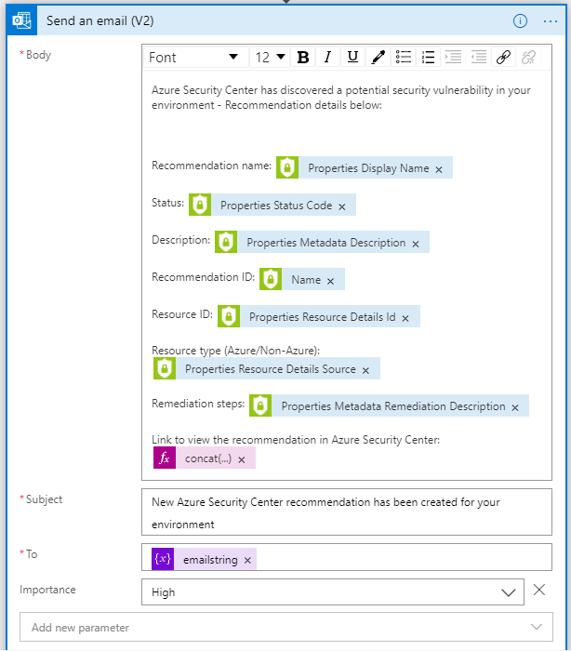Open the text highlight color pen tool
571x651 pixels.
(378, 57)
